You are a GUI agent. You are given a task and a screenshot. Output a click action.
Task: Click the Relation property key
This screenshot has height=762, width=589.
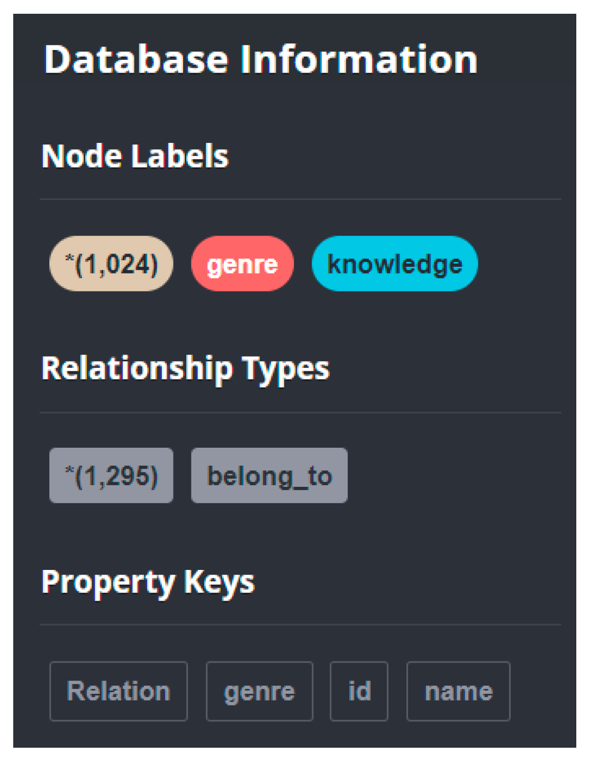pyautogui.click(x=119, y=691)
